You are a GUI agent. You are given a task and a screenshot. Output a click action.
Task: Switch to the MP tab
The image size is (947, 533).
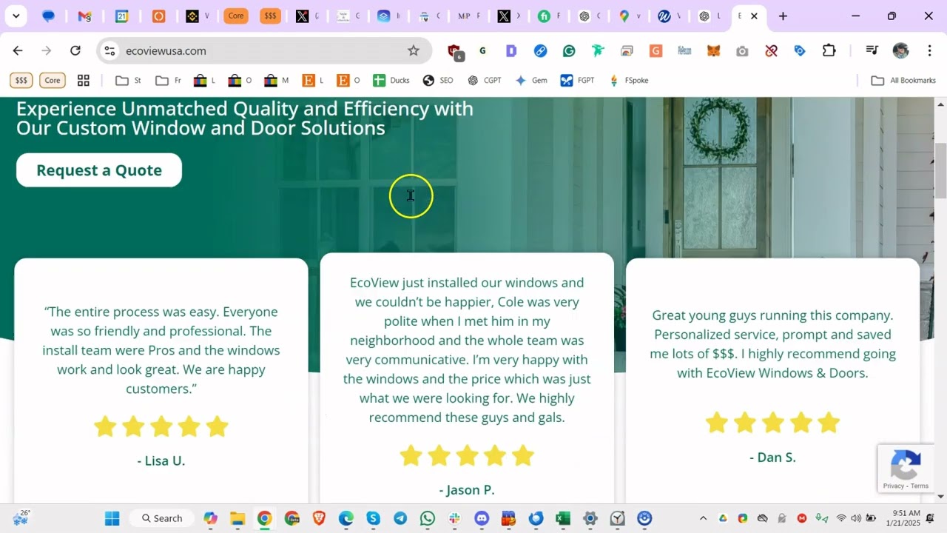(468, 16)
